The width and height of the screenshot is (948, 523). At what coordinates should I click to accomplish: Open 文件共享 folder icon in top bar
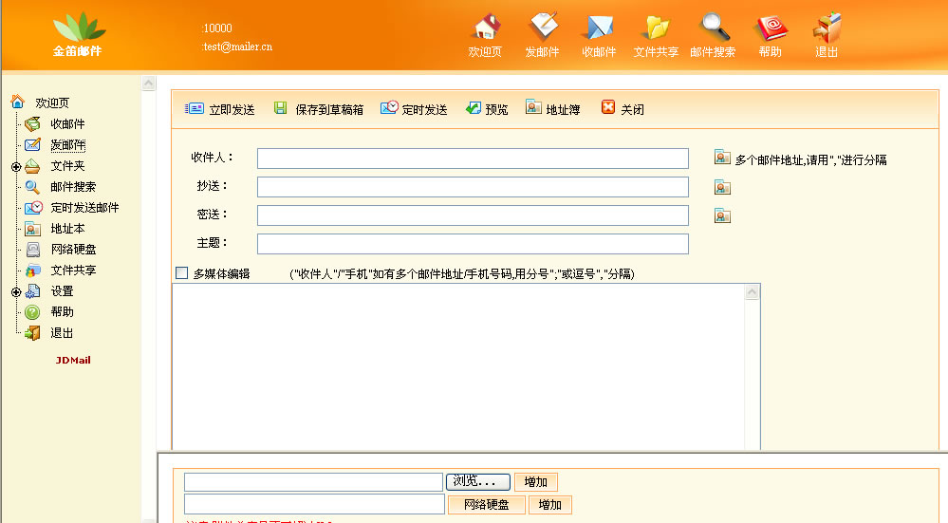pyautogui.click(x=656, y=27)
